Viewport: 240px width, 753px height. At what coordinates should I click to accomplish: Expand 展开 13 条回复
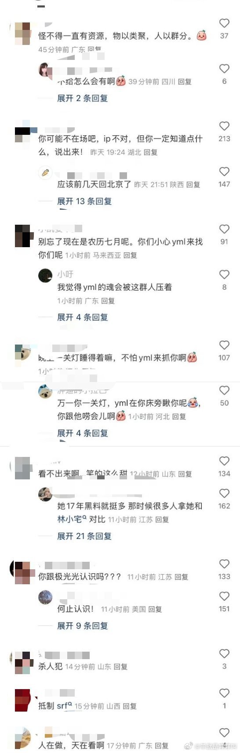(x=84, y=201)
